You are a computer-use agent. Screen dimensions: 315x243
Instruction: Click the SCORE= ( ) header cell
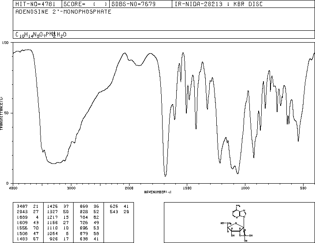[85, 4]
